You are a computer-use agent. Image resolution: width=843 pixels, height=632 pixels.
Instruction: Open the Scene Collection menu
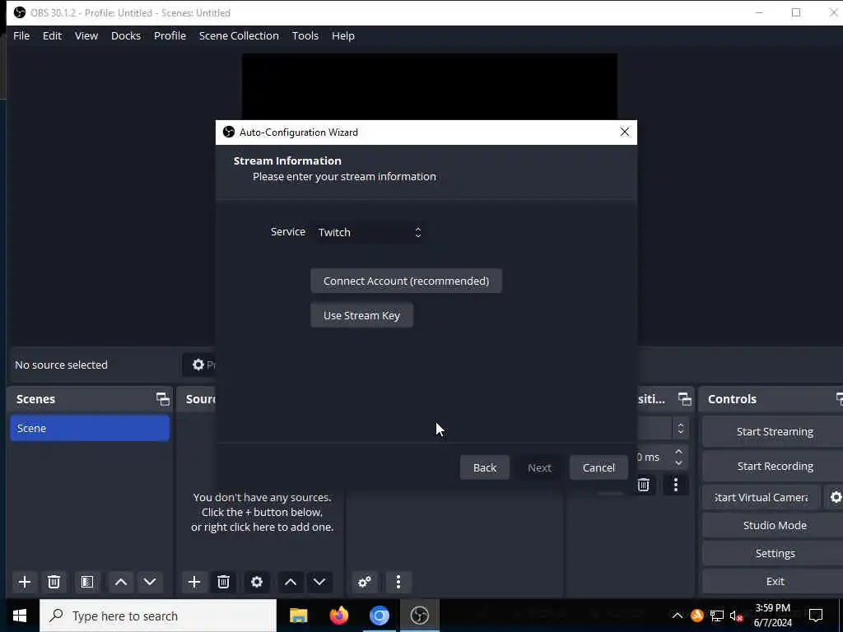(x=239, y=35)
